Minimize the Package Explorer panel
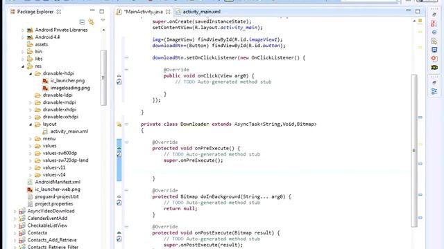This screenshot has width=444, height=249. [x=92, y=10]
